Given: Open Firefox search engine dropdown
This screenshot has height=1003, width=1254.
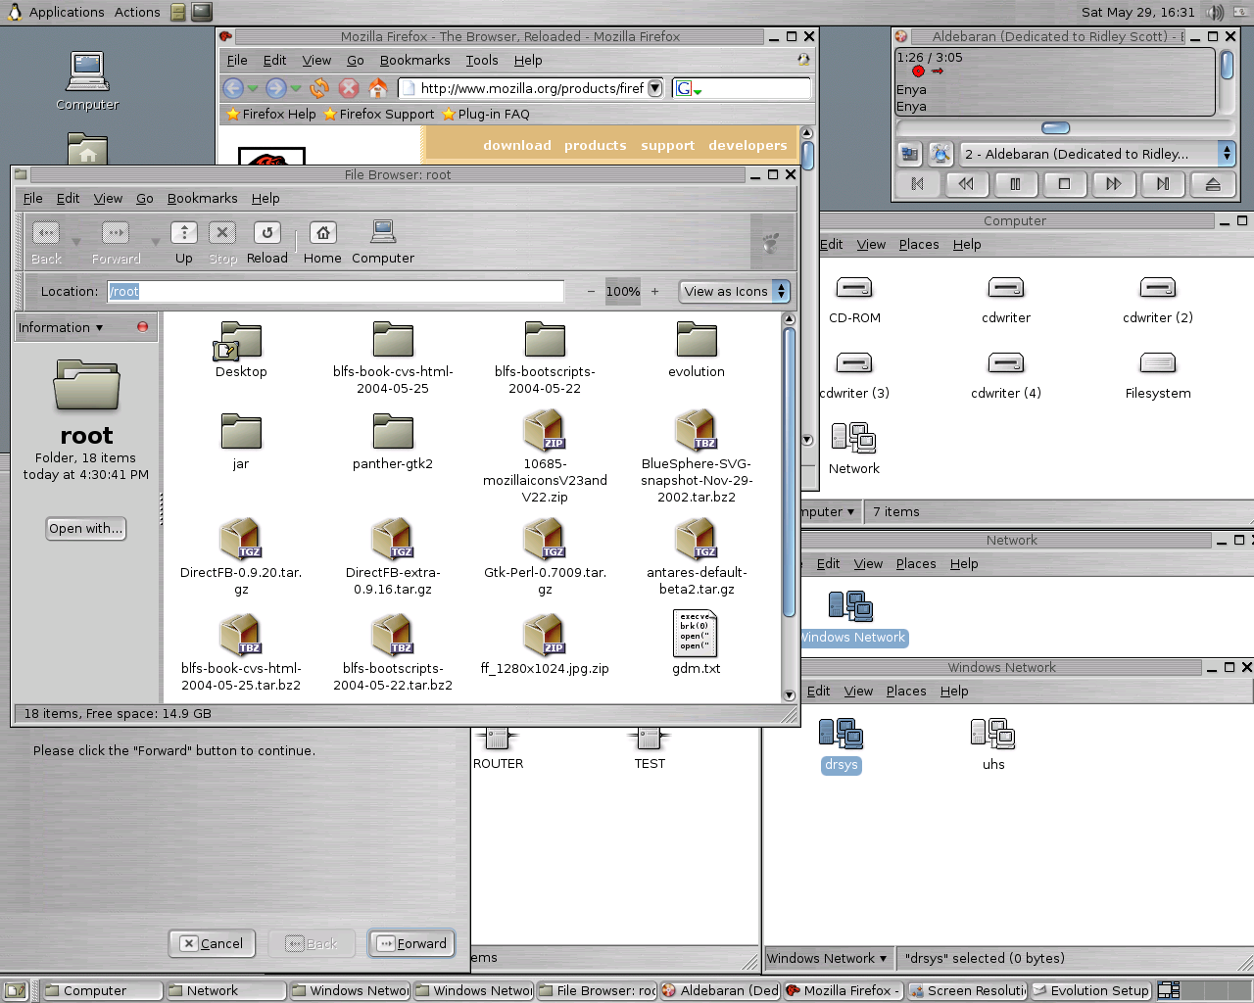Looking at the screenshot, I should coord(689,88).
